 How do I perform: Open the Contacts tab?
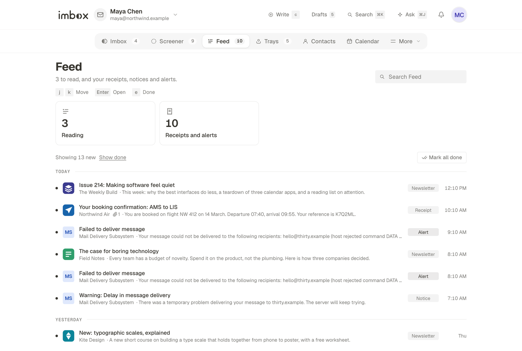point(319,41)
